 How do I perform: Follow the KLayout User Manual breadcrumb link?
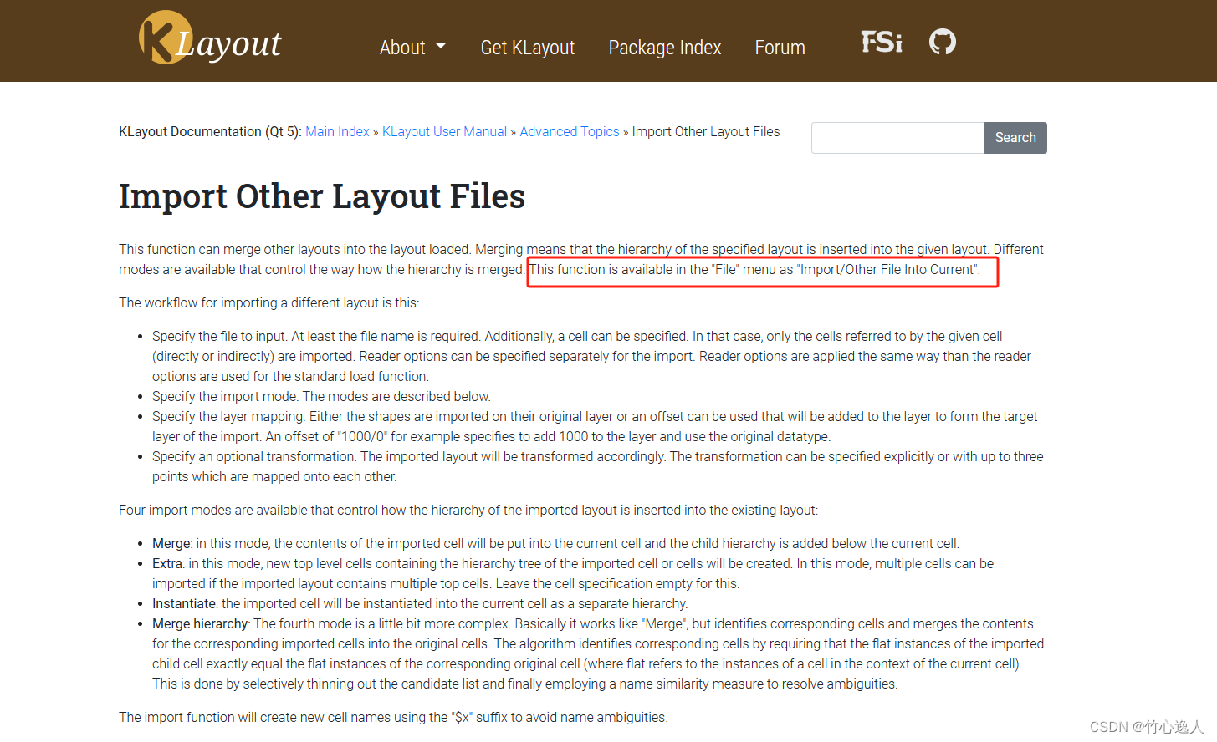click(444, 131)
